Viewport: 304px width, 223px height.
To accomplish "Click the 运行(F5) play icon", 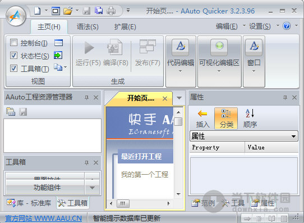I will [x=89, y=48].
